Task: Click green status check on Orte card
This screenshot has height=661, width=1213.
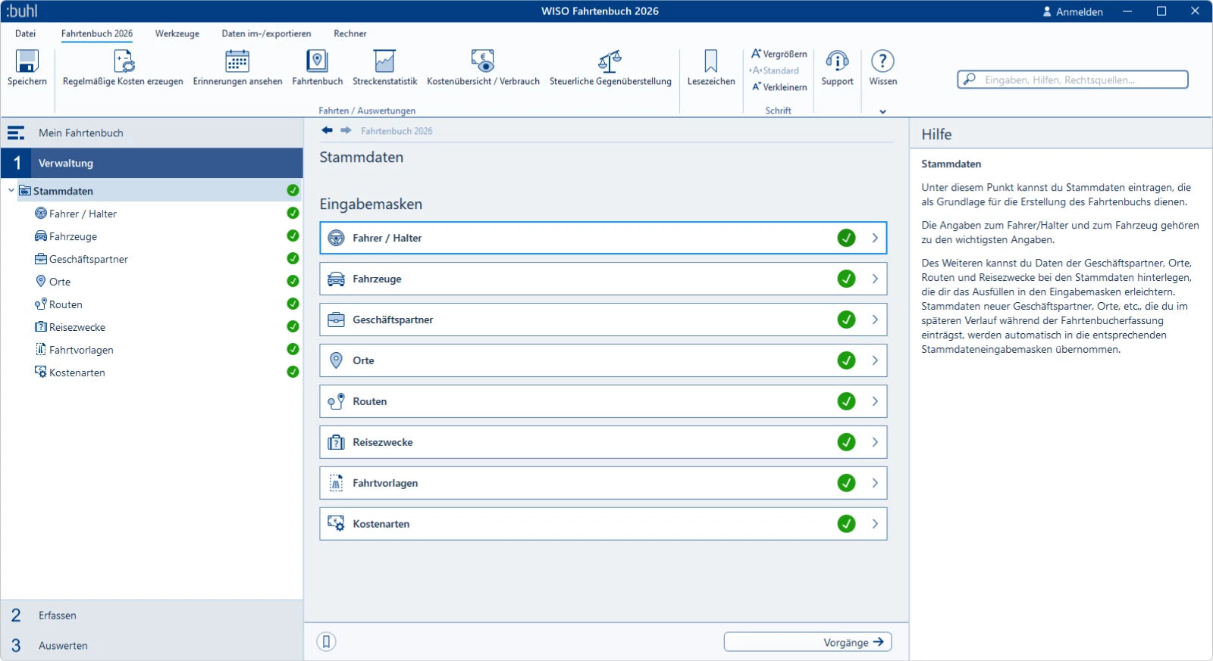Action: [847, 360]
